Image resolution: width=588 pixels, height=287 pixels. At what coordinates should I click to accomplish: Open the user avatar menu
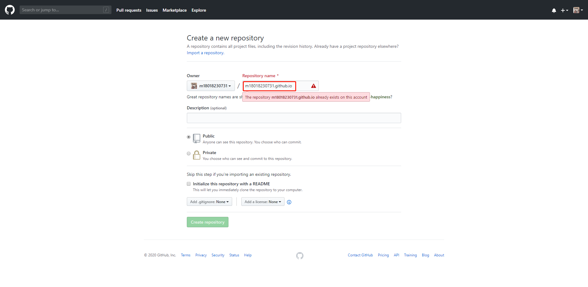point(578,10)
